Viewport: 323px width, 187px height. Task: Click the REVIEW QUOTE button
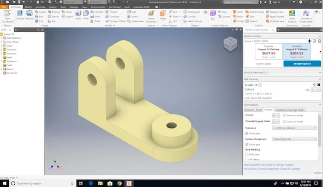(302, 64)
